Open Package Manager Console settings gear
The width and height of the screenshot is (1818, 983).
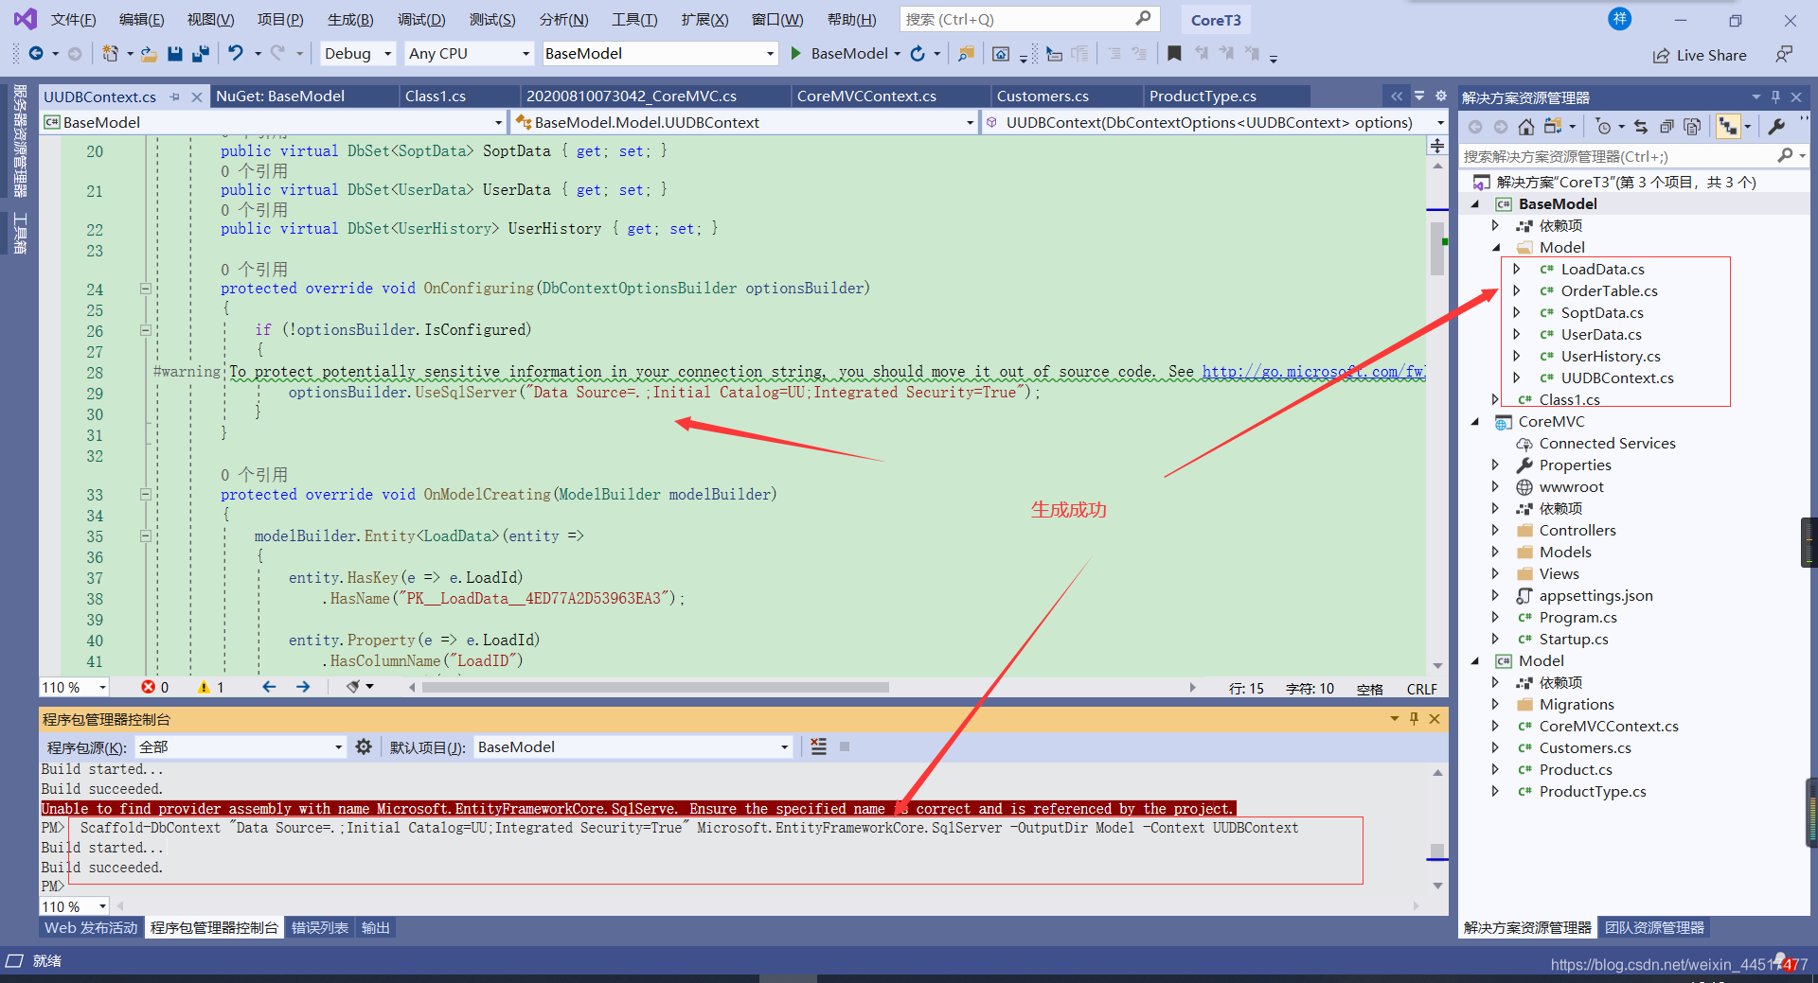tap(364, 747)
